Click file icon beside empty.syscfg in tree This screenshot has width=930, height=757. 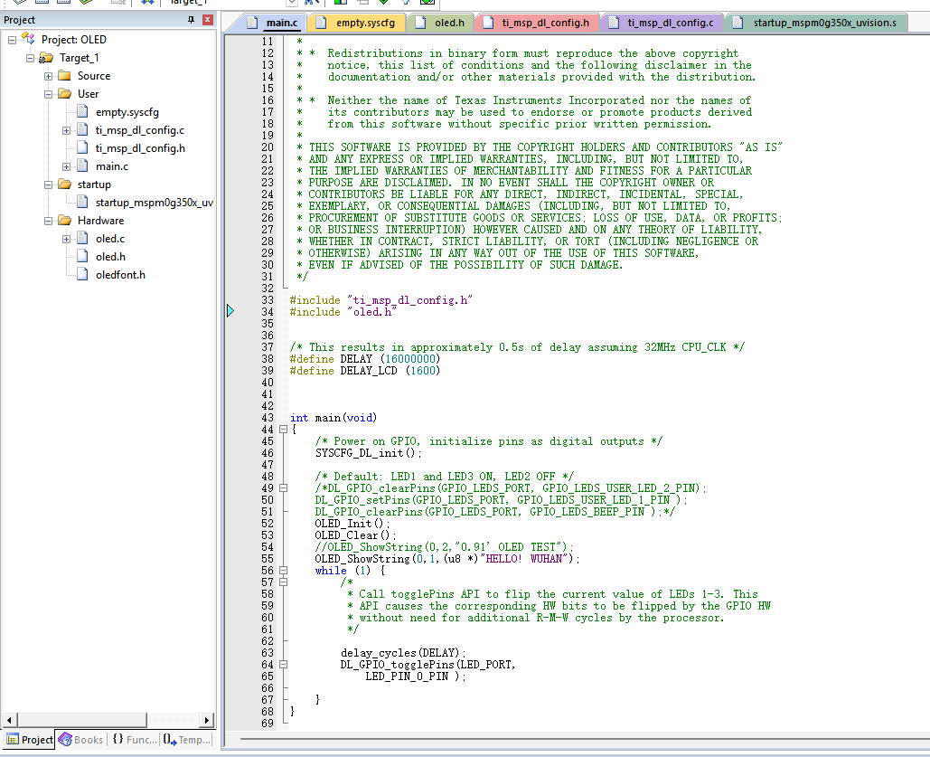coord(82,112)
